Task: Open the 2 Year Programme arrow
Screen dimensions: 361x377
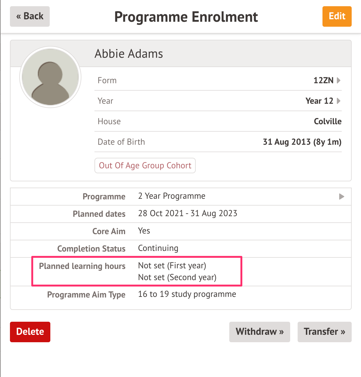Action: point(341,197)
